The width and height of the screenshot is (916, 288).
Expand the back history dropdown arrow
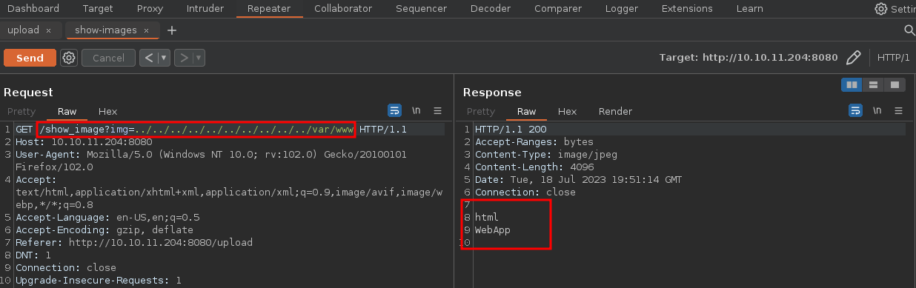[164, 58]
